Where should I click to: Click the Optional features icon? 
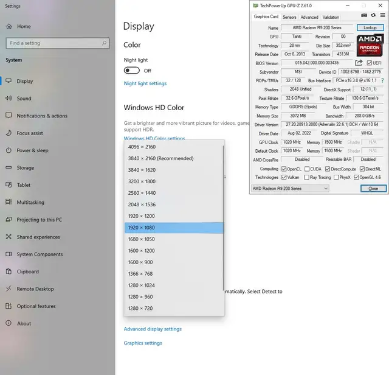[x=9, y=306]
